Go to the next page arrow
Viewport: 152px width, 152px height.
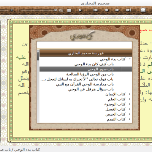click(x=117, y=10)
